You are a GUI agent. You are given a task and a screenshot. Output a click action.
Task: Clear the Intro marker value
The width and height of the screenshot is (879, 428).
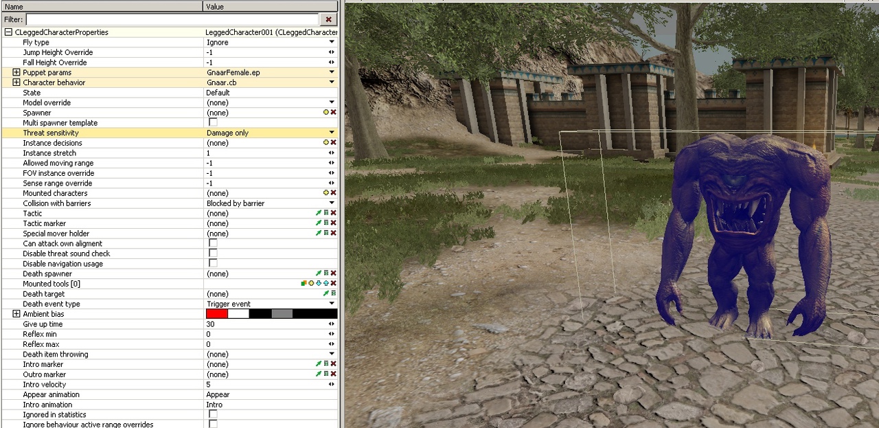click(333, 364)
